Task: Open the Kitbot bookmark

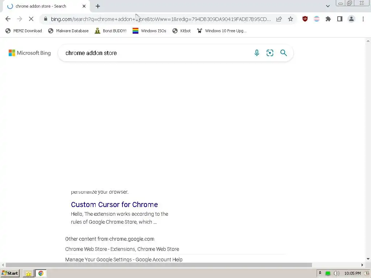Action: pyautogui.click(x=182, y=31)
